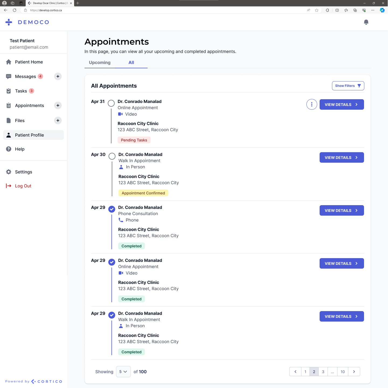The width and height of the screenshot is (388, 388).
Task: Click the Files document icon
Action: (x=9, y=120)
